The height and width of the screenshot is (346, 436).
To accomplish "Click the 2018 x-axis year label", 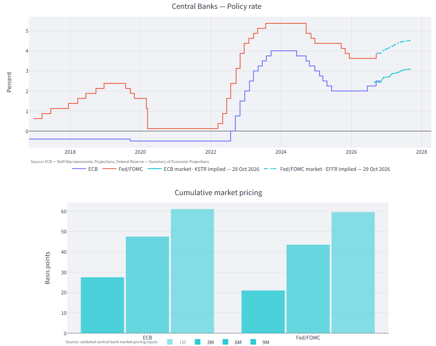I will click(x=70, y=152).
